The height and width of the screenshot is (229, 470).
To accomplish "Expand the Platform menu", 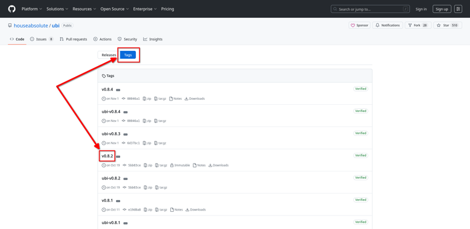I will (x=32, y=9).
